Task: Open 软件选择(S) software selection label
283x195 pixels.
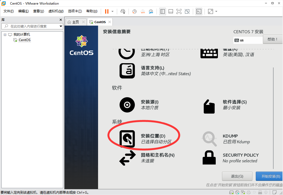Action: click(235, 102)
